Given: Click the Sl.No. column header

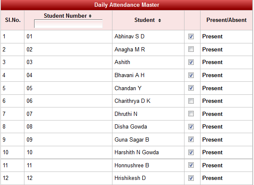Looking at the screenshot, I should pos(12,20).
